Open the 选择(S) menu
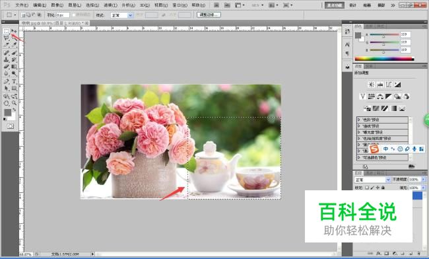429x259 pixels. pos(92,5)
